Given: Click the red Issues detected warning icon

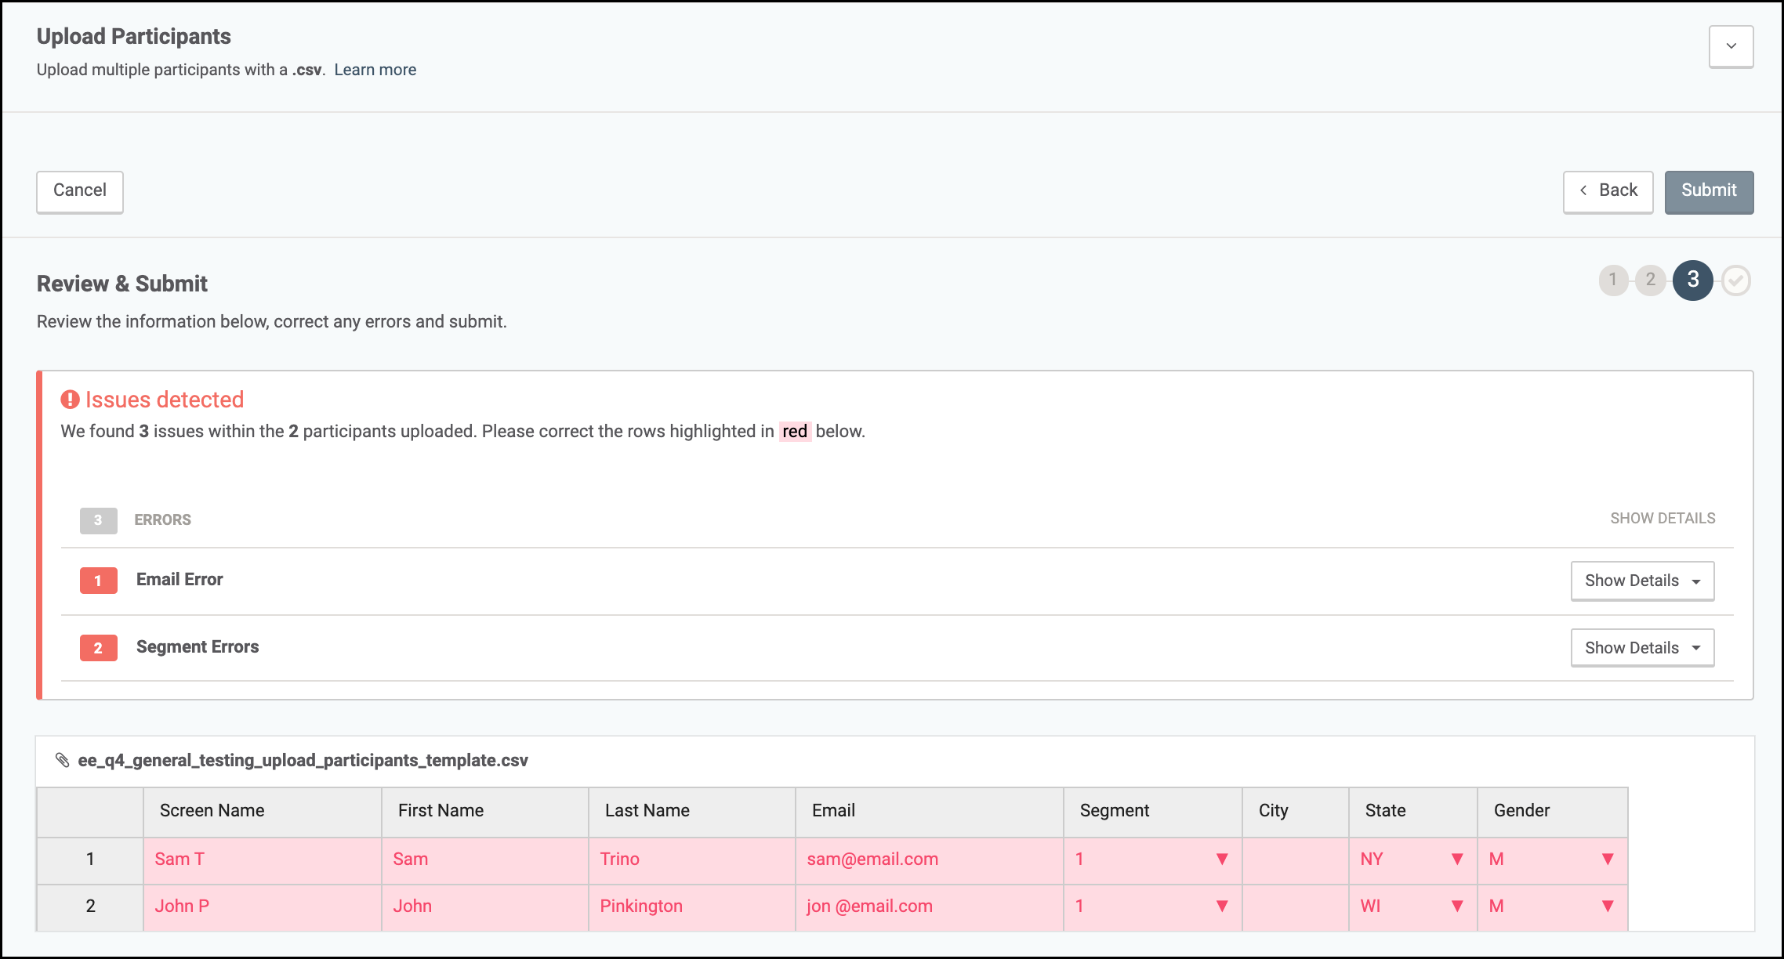Looking at the screenshot, I should tap(71, 400).
